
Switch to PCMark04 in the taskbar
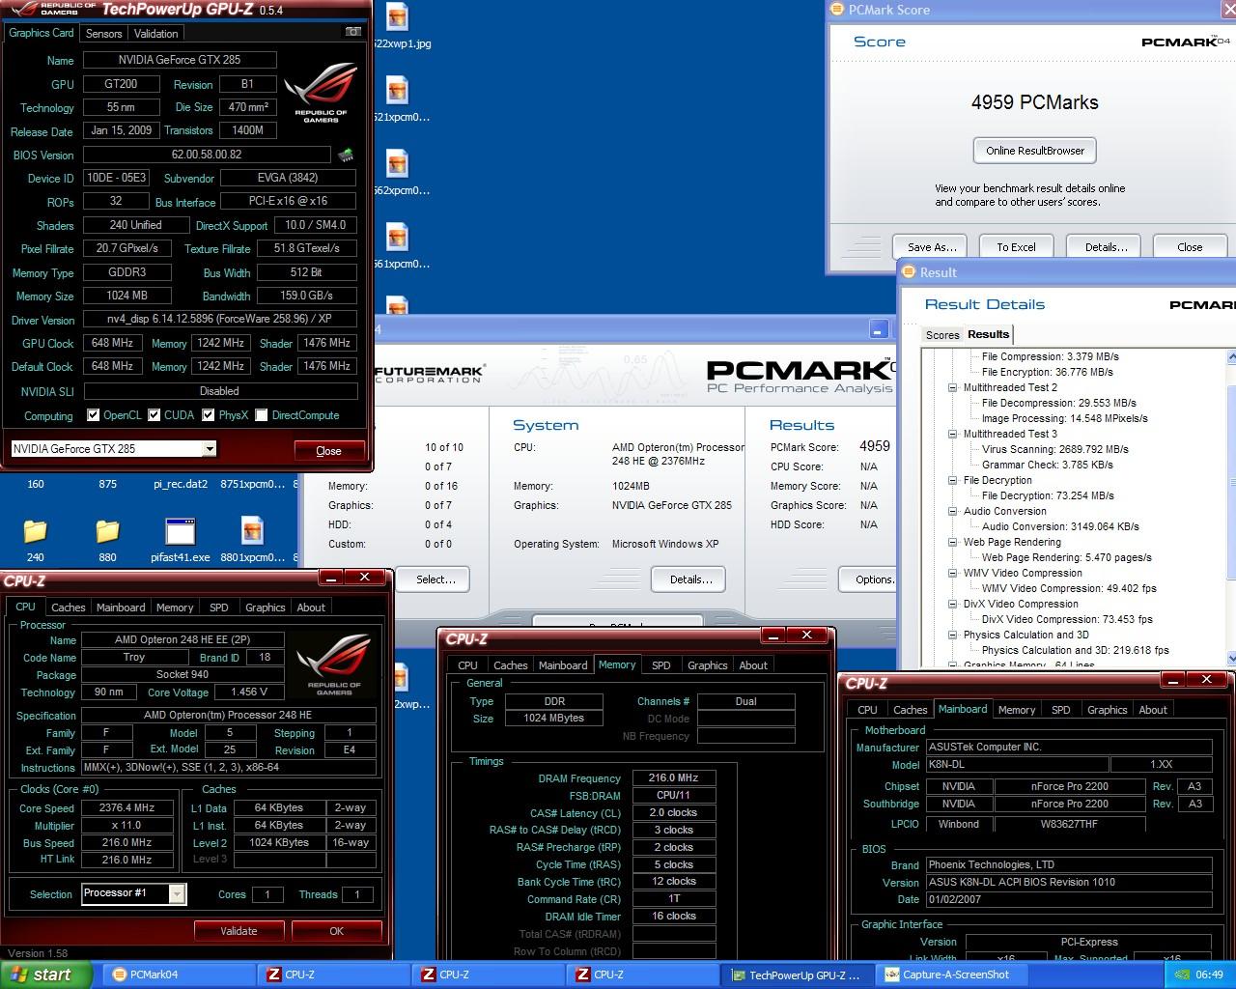178,975
